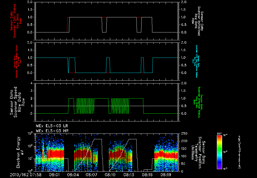Click the "200" scanner position tick label
This screenshot has height=178, width=257.
coord(184,141)
